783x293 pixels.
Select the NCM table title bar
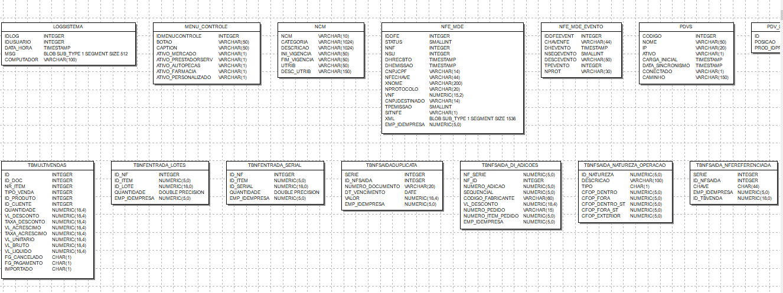pos(319,27)
